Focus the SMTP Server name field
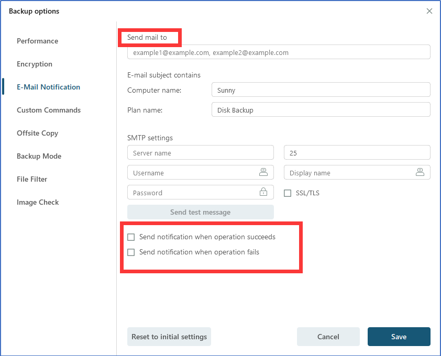Screen dimensions: 441x356 (x=201, y=153)
